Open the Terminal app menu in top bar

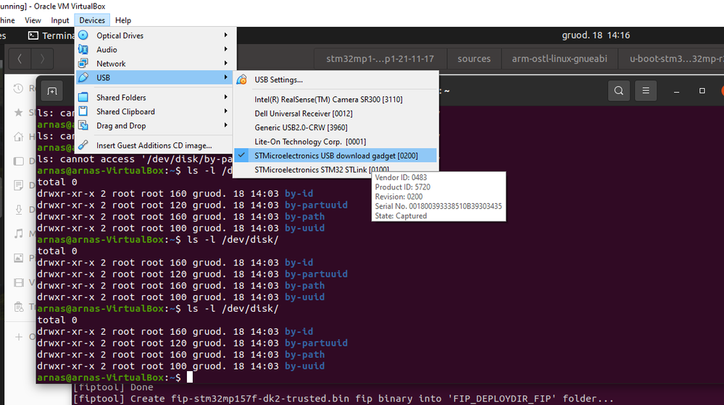tap(51, 35)
